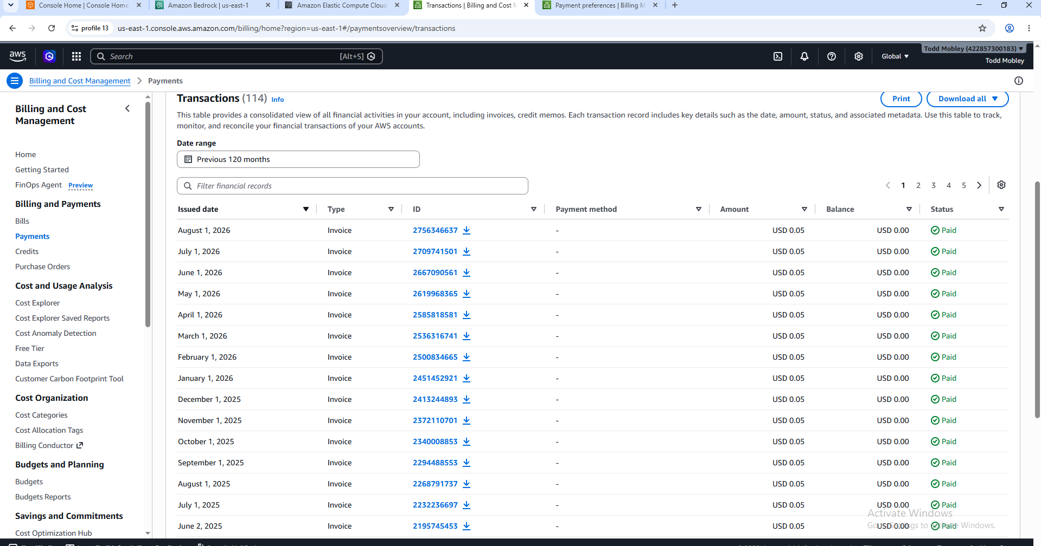Open Free Tier in the sidebar
The image size is (1041, 546).
[30, 348]
